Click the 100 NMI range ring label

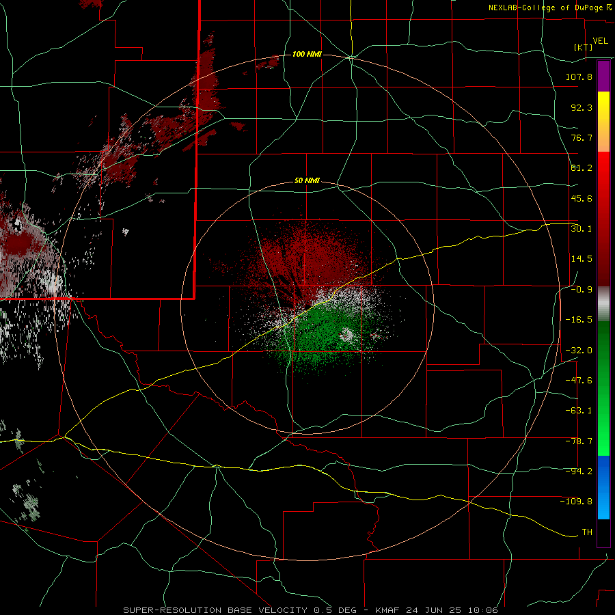pyautogui.click(x=307, y=54)
